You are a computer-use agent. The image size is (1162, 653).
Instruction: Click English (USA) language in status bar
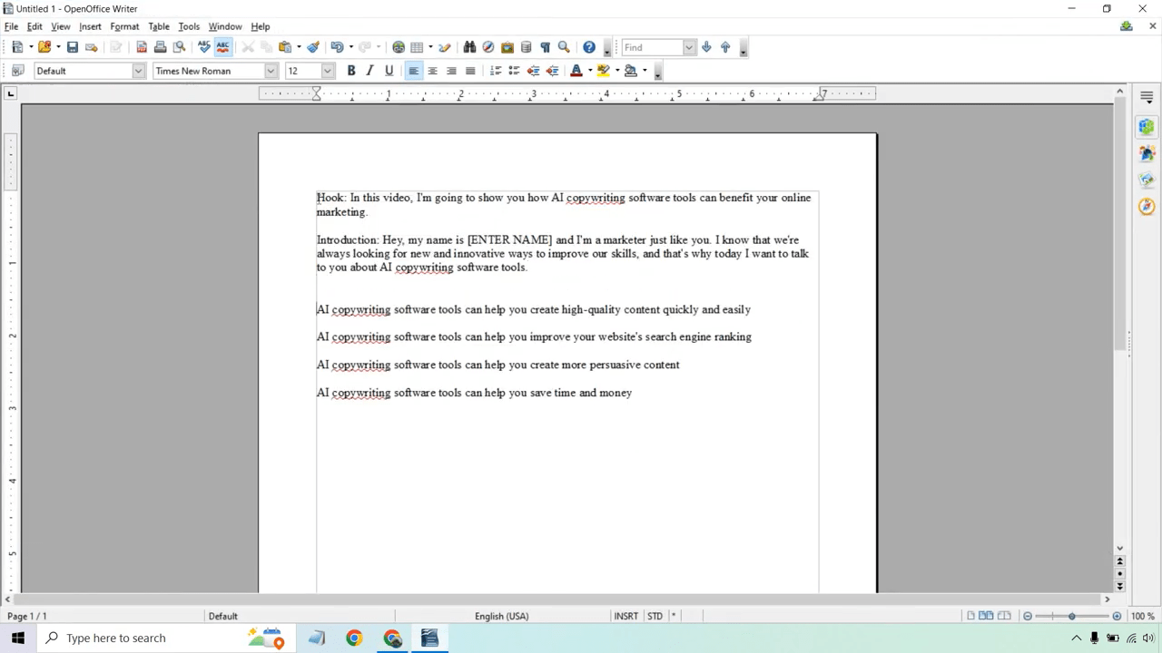pos(501,616)
